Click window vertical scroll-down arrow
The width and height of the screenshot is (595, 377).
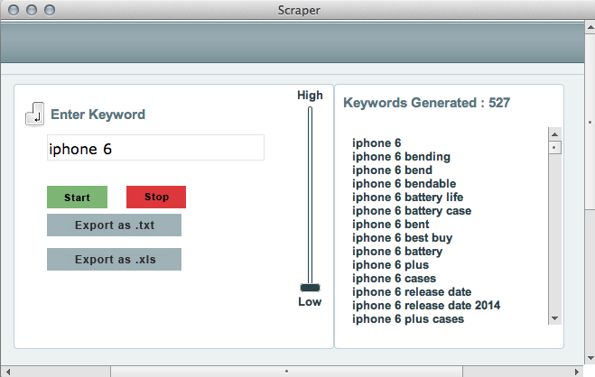tap(590, 358)
